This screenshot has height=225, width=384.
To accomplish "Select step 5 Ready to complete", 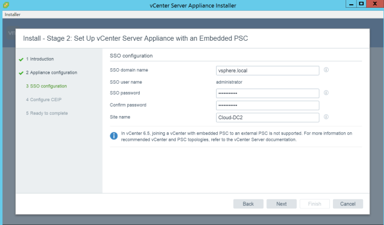I will 47,113.
